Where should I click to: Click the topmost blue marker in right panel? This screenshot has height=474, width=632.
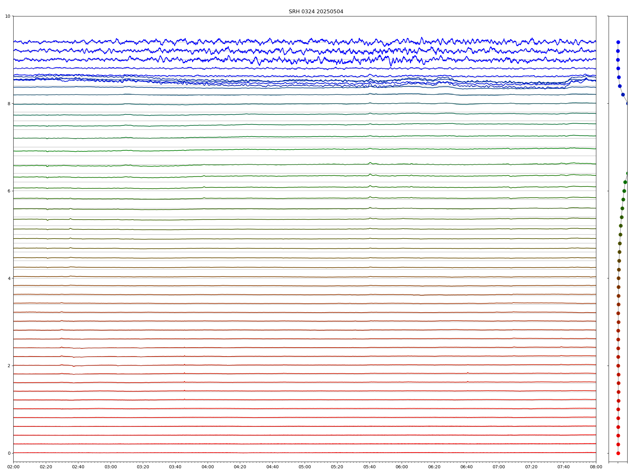(618, 42)
